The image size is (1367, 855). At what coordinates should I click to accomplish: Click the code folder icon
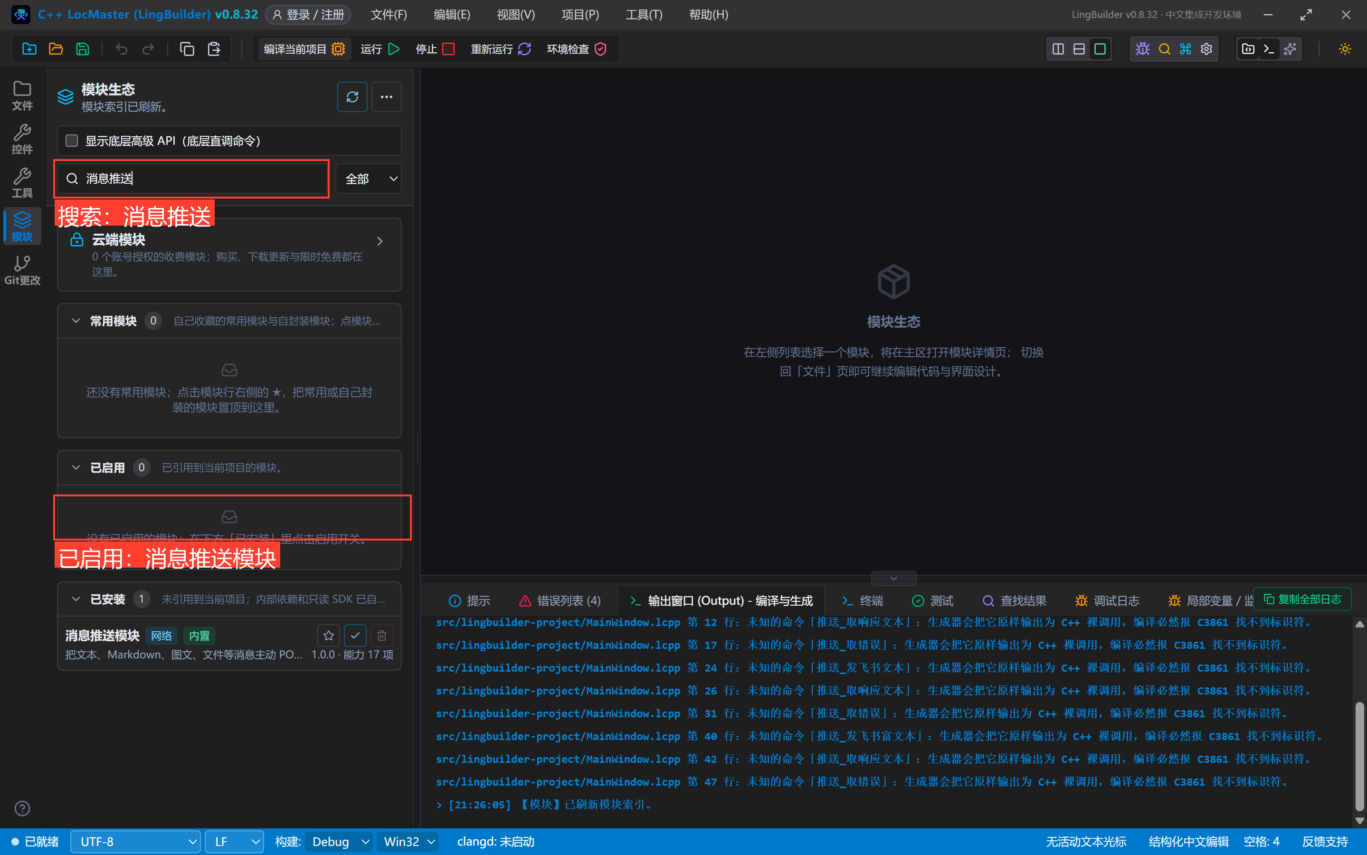[1248, 49]
